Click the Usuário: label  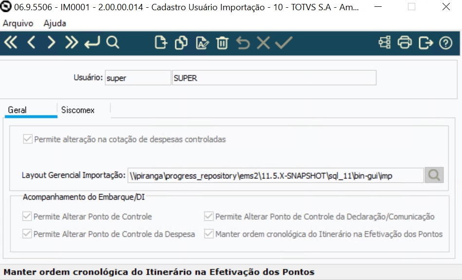[x=88, y=77]
